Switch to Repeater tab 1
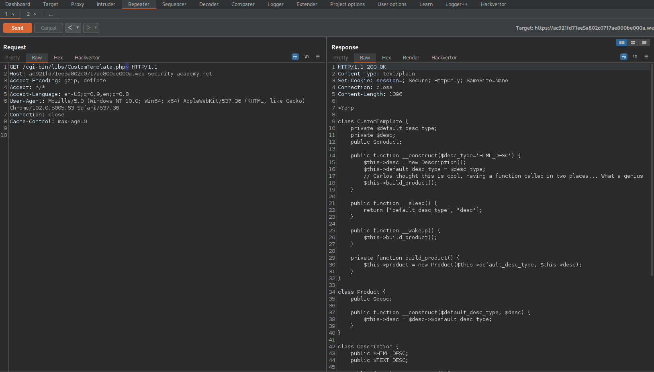 point(6,14)
